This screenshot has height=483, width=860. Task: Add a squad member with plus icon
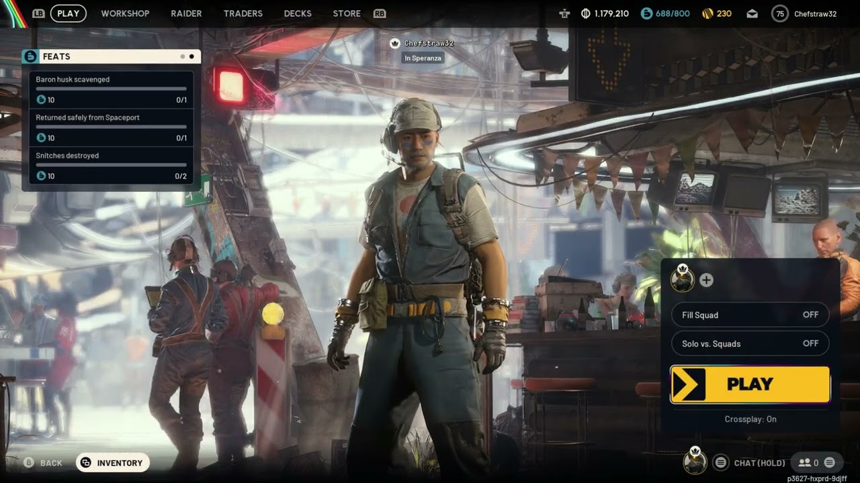(706, 280)
